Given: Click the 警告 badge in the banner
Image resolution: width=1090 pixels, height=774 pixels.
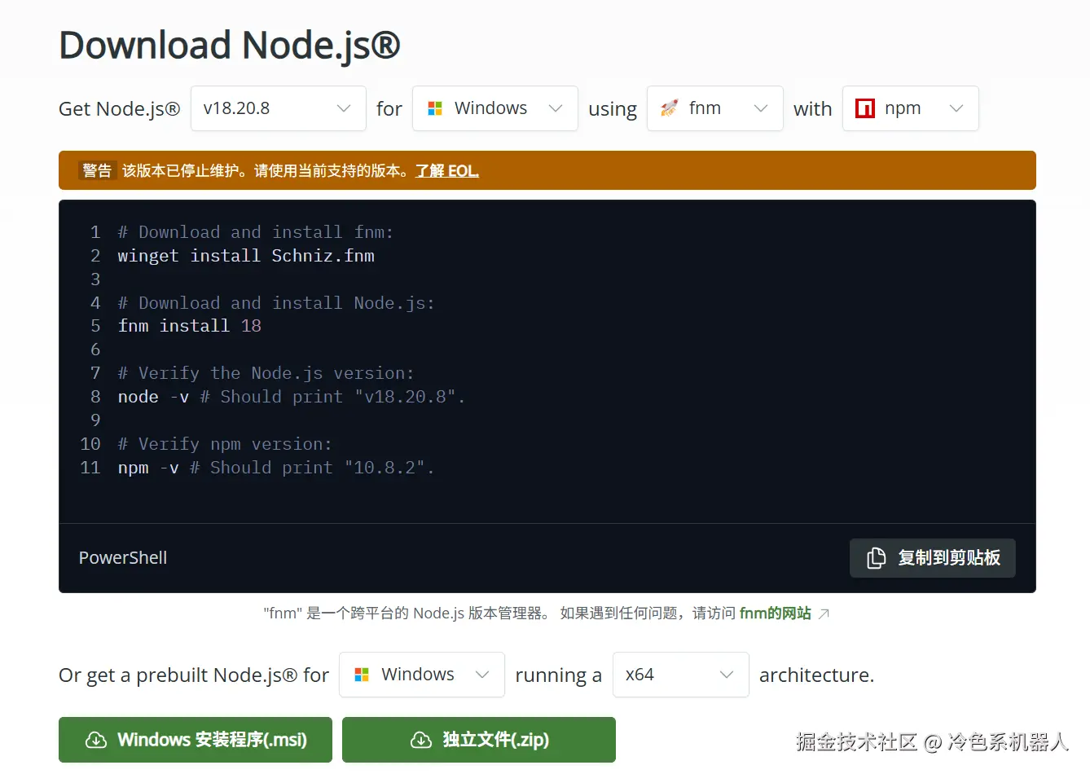Looking at the screenshot, I should 97,170.
